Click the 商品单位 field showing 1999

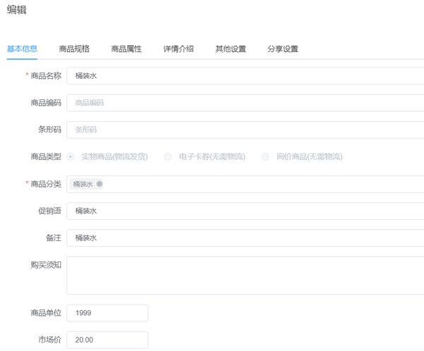coord(107,313)
